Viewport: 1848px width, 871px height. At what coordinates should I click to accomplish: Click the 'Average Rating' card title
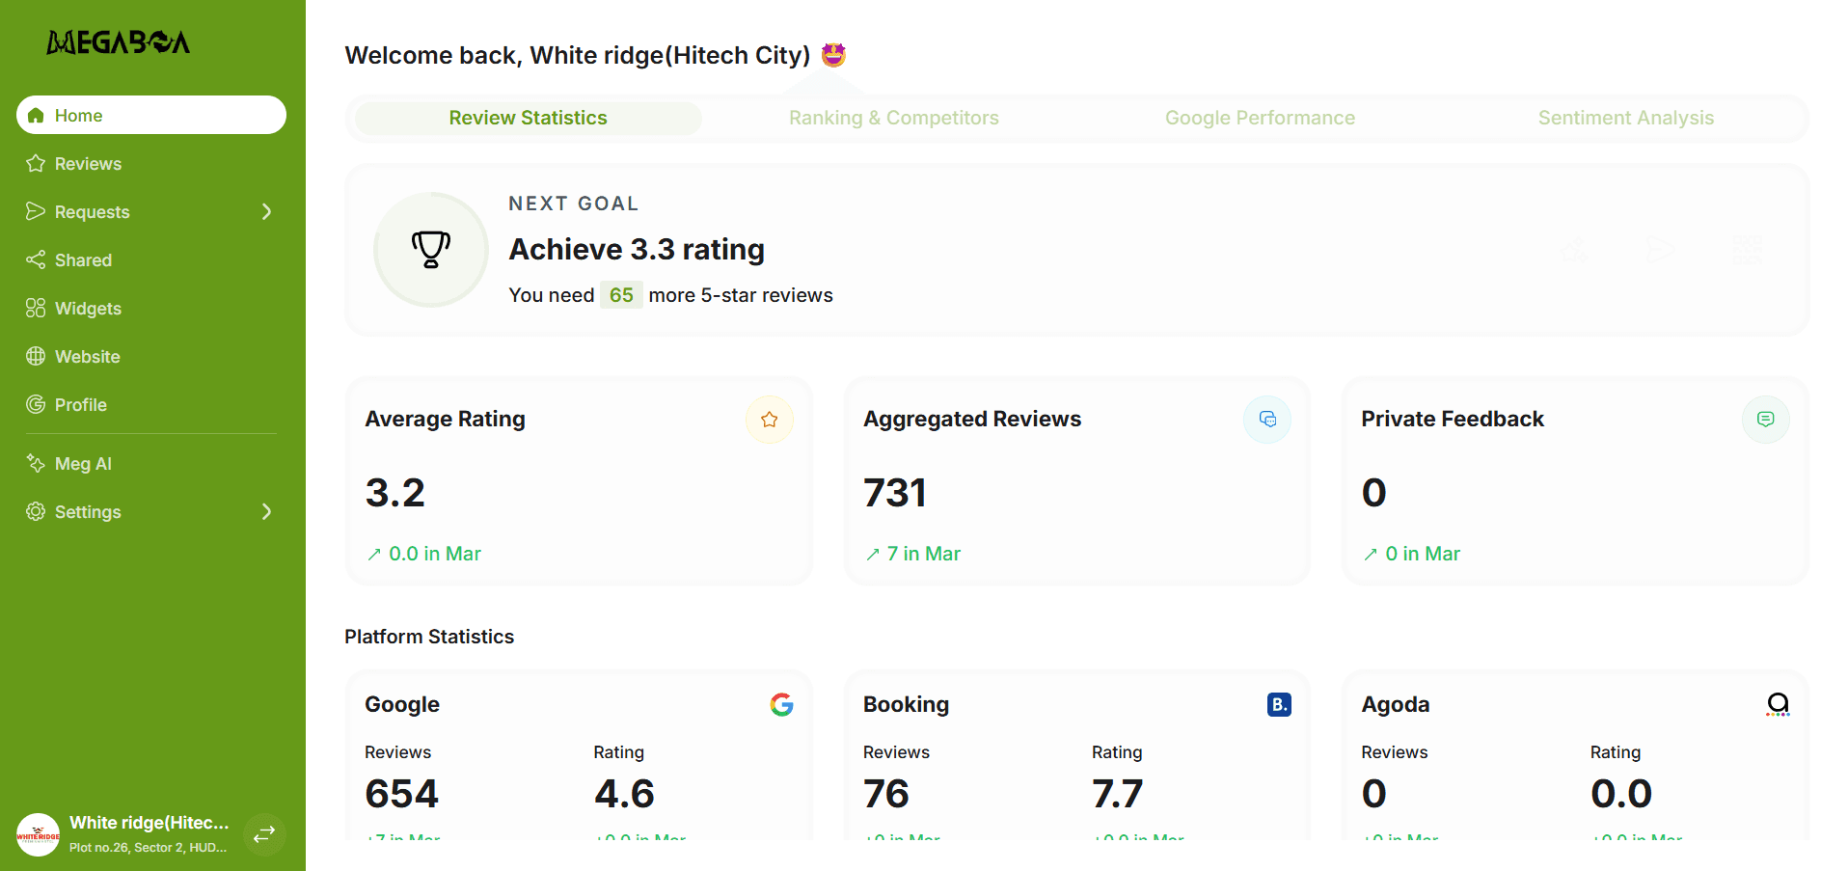pyautogui.click(x=446, y=419)
